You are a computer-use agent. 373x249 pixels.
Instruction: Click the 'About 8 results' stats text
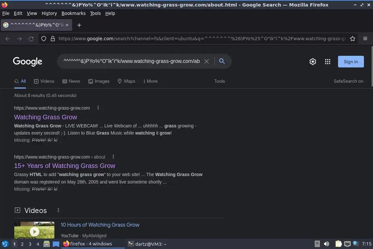[45, 95]
